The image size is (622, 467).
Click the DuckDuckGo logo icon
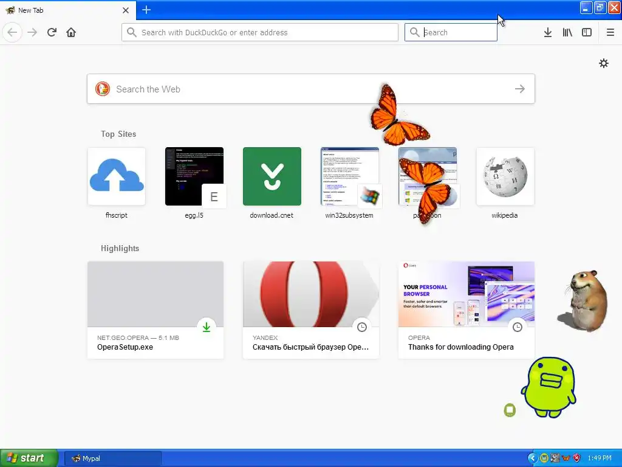coord(102,89)
